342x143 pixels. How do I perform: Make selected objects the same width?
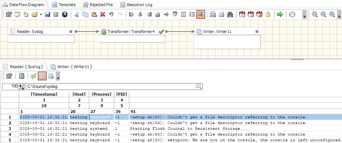point(184,14)
